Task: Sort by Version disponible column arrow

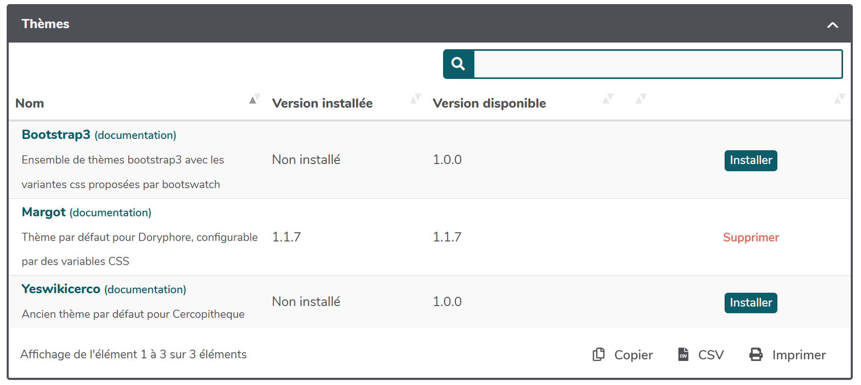Action: (608, 99)
